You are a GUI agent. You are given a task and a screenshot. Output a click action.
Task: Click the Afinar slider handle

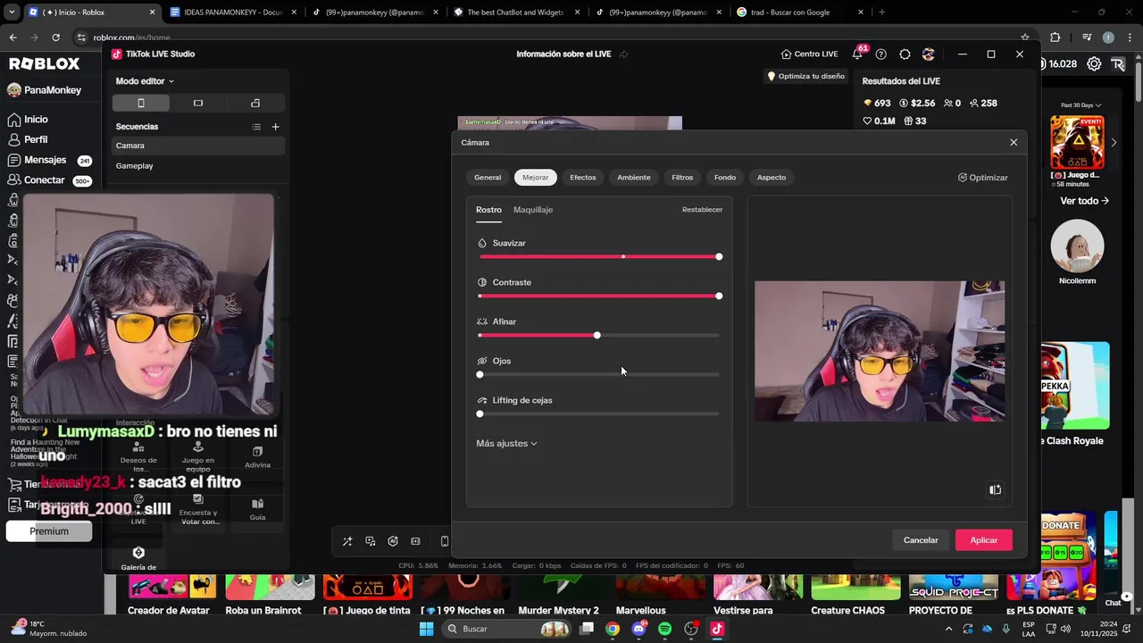tap(597, 336)
